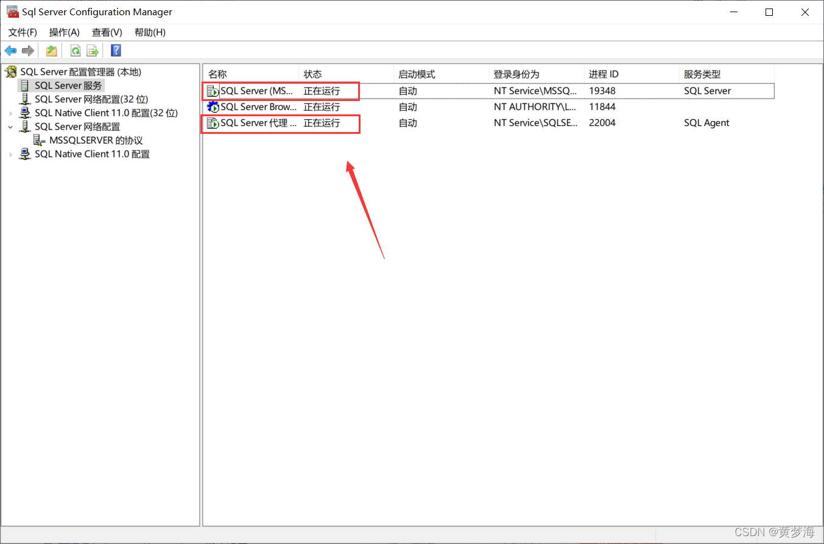
Task: Select SQL Server 服务 in the tree
Action: tap(68, 85)
